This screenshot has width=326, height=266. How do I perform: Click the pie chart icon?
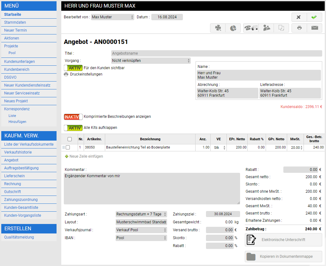[x=233, y=28]
